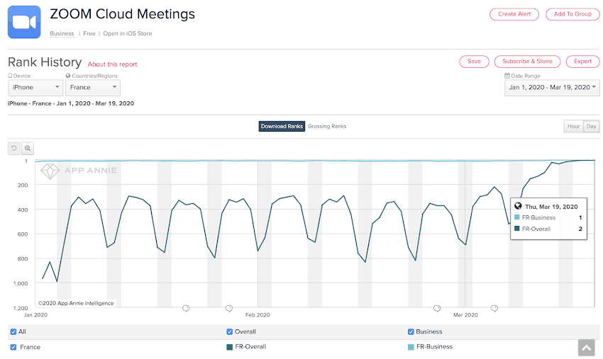Click the Export button
Viewport: 603px width, 359px height.
[x=582, y=62]
